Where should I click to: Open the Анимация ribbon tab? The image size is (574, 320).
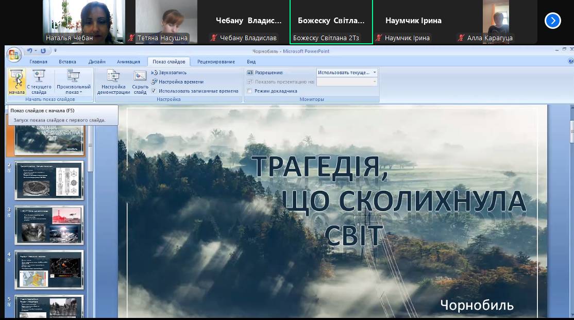click(128, 61)
